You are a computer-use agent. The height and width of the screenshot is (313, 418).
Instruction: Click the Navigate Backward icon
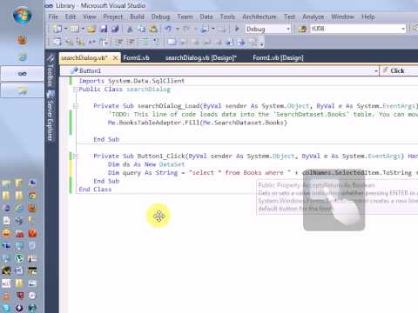point(205,29)
